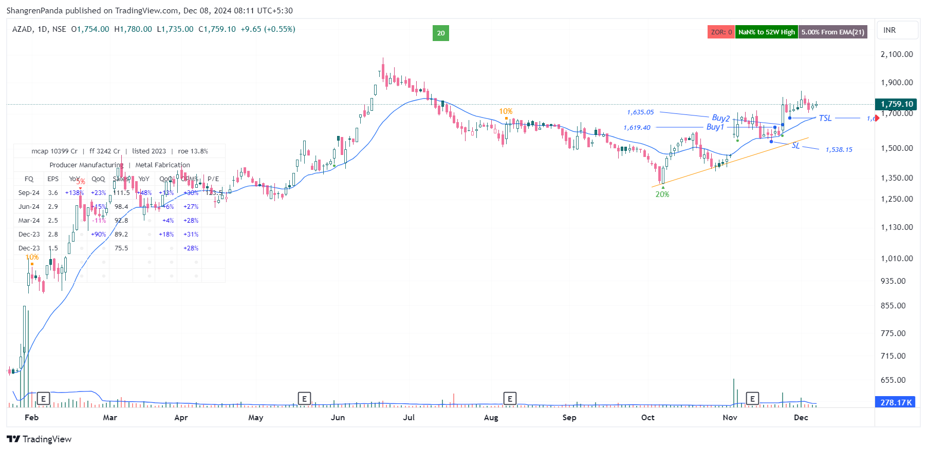Click the 1,010.00 price axis label
Image resolution: width=927 pixels, height=451 pixels.
click(897, 259)
